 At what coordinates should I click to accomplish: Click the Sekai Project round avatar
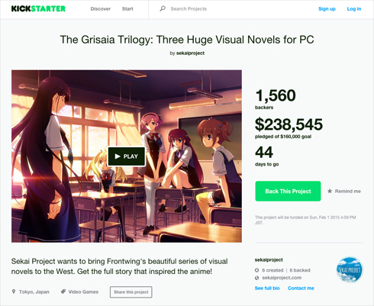(350, 269)
